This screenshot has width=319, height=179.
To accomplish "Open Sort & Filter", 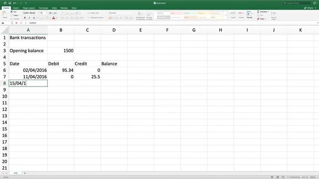I will pos(274,15).
